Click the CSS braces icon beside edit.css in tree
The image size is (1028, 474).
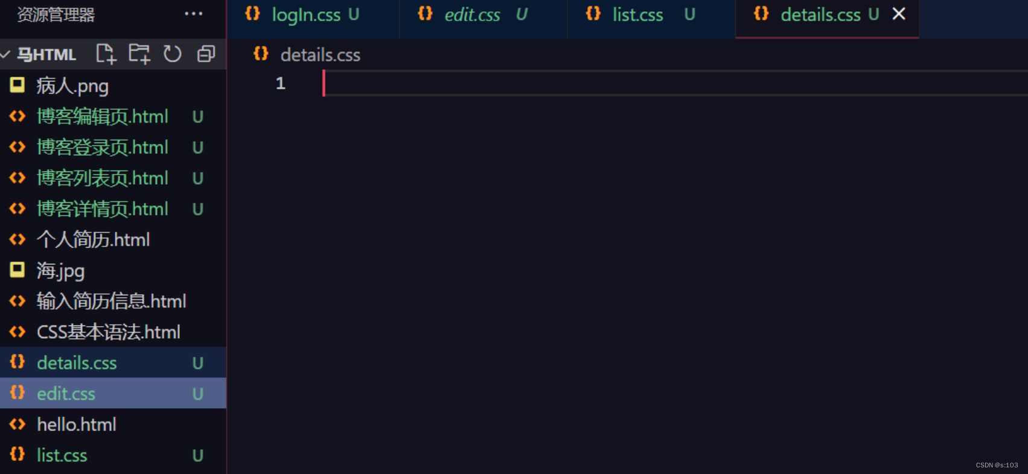pyautogui.click(x=18, y=392)
